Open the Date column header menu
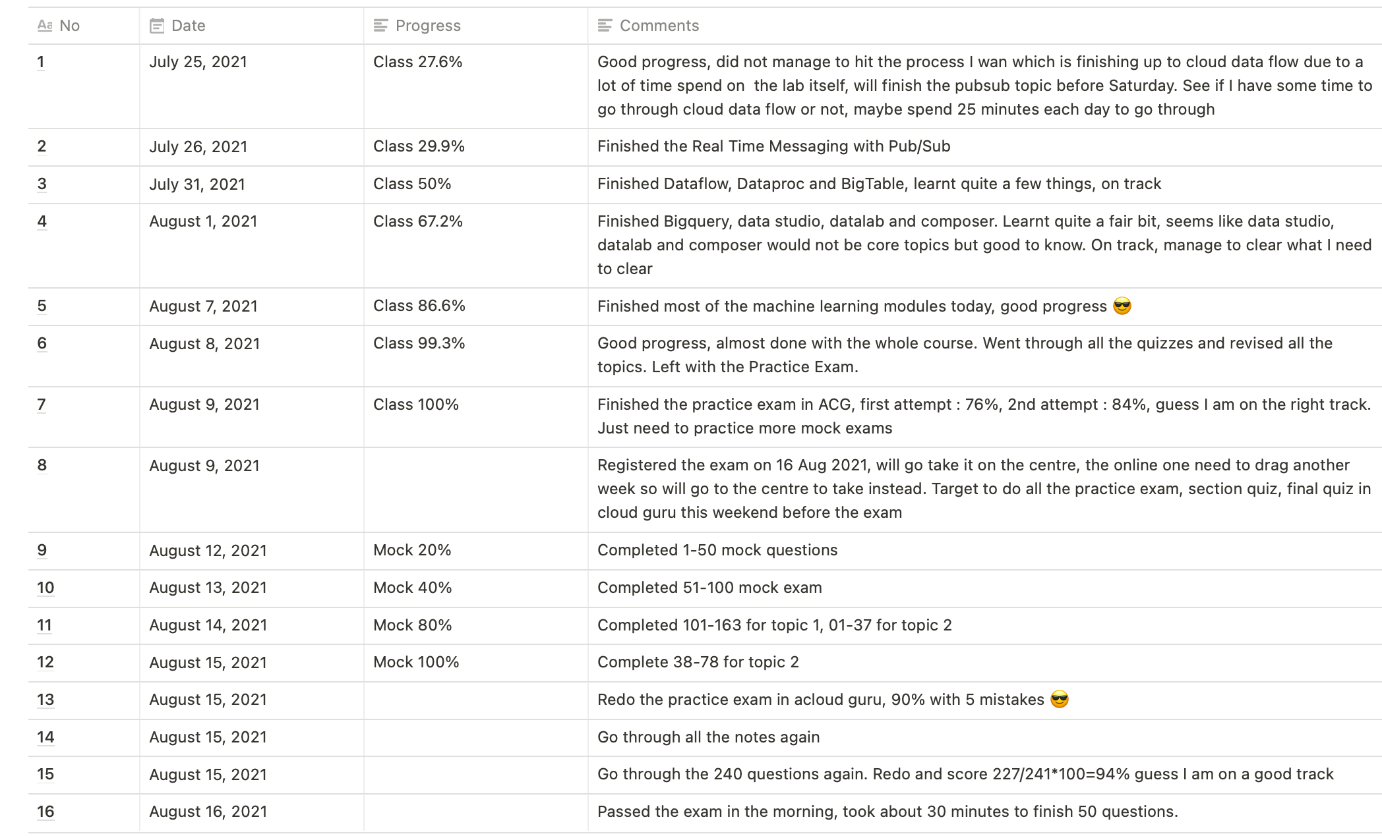1382x838 pixels. tap(188, 26)
